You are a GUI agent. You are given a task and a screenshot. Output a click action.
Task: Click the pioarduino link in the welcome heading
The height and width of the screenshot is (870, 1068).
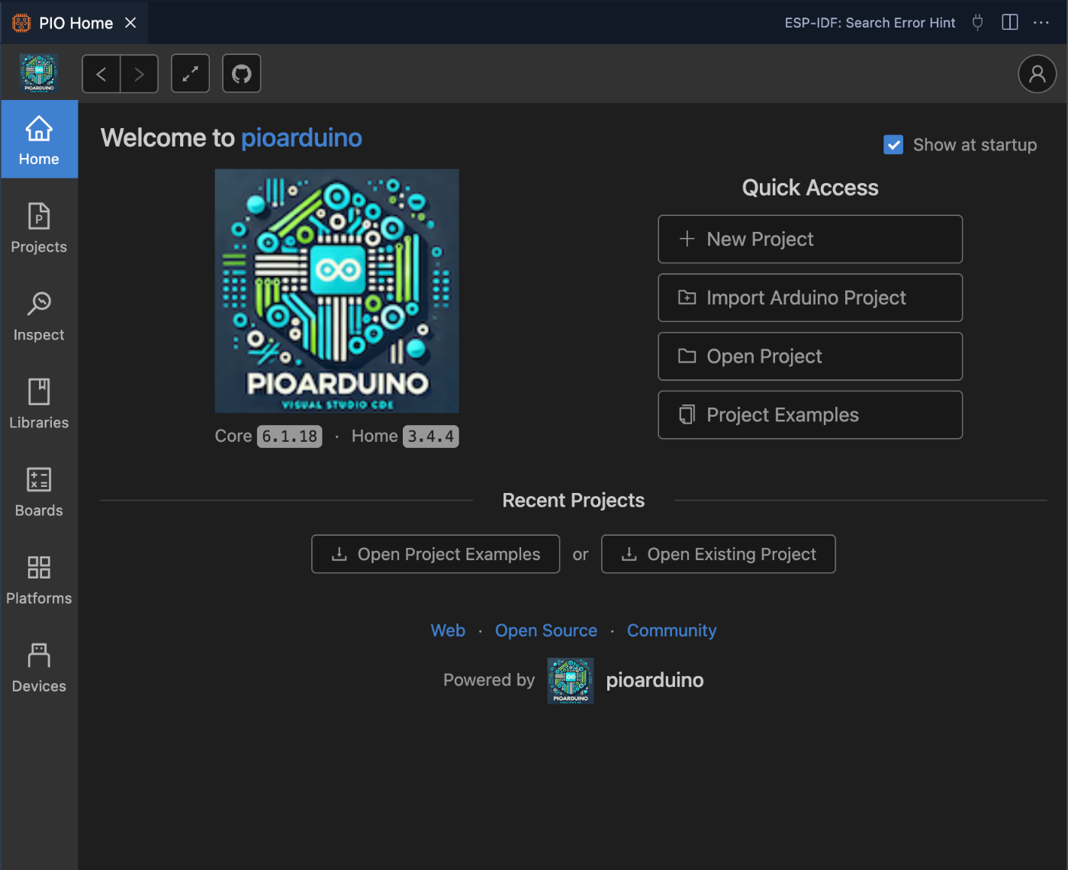tap(301, 138)
